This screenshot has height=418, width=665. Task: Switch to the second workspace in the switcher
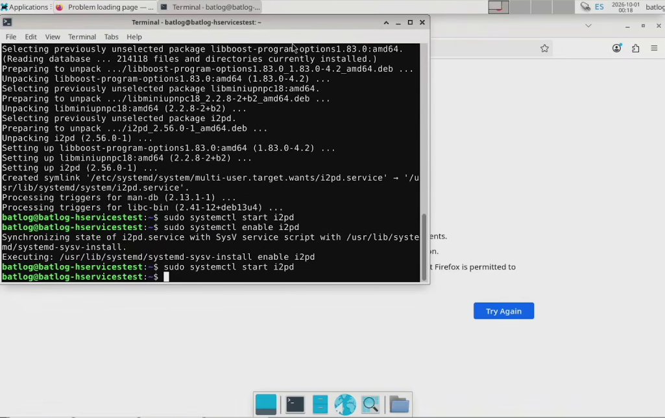coord(520,6)
